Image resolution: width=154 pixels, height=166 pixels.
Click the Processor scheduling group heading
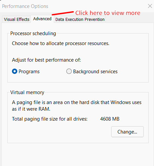[x=33, y=33]
